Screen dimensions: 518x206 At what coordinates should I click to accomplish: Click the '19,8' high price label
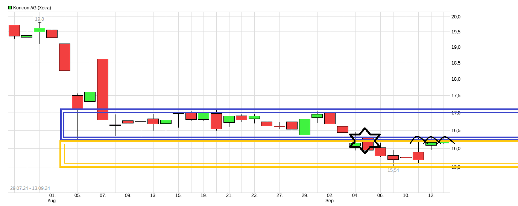pyautogui.click(x=39, y=19)
